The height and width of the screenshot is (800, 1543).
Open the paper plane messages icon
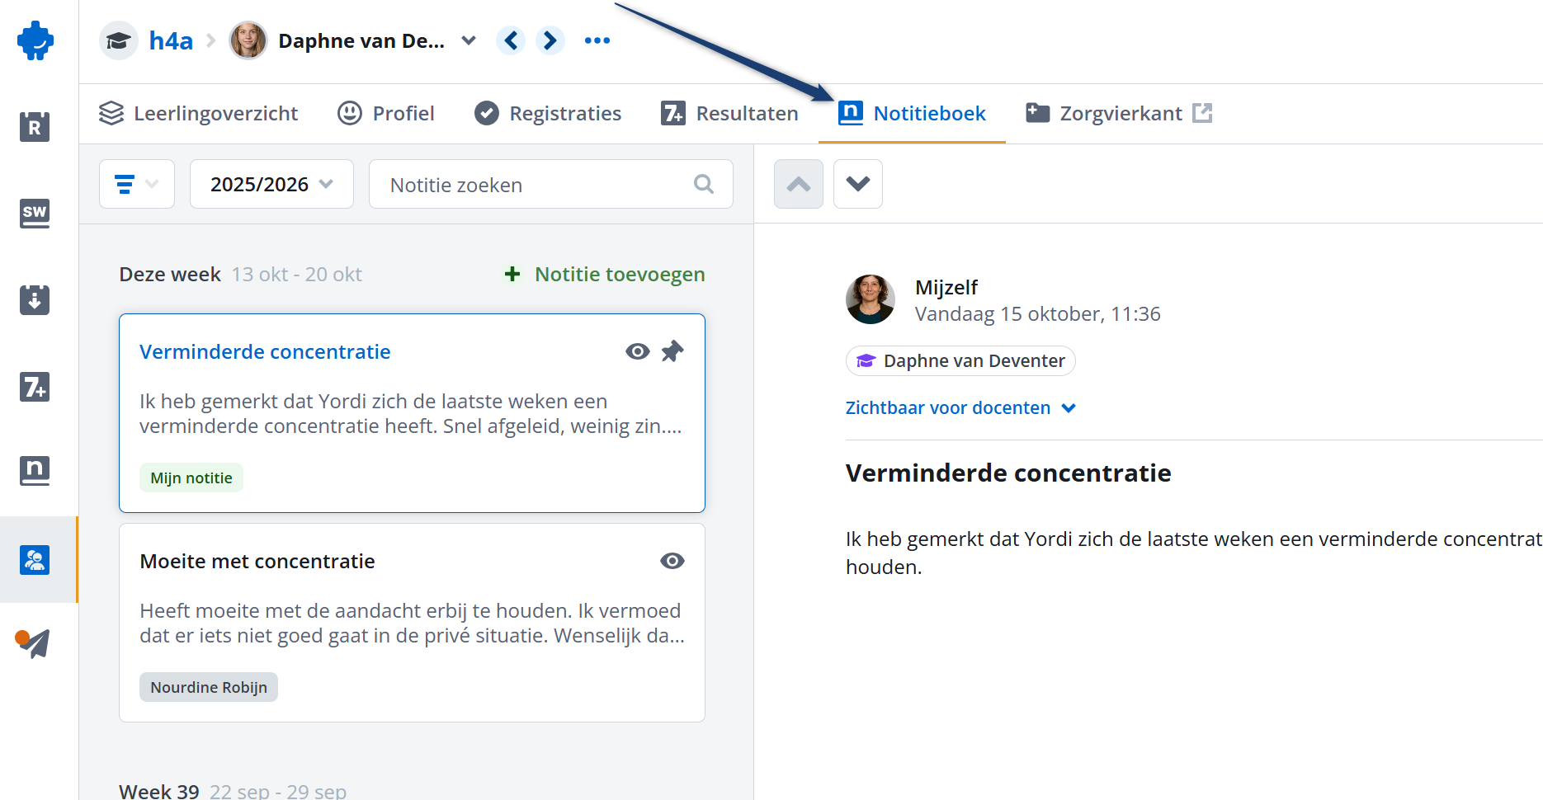click(x=34, y=642)
